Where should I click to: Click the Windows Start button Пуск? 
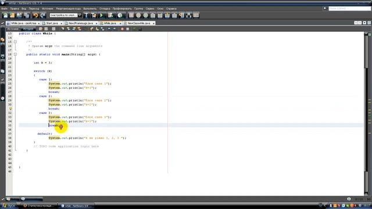[9, 206]
